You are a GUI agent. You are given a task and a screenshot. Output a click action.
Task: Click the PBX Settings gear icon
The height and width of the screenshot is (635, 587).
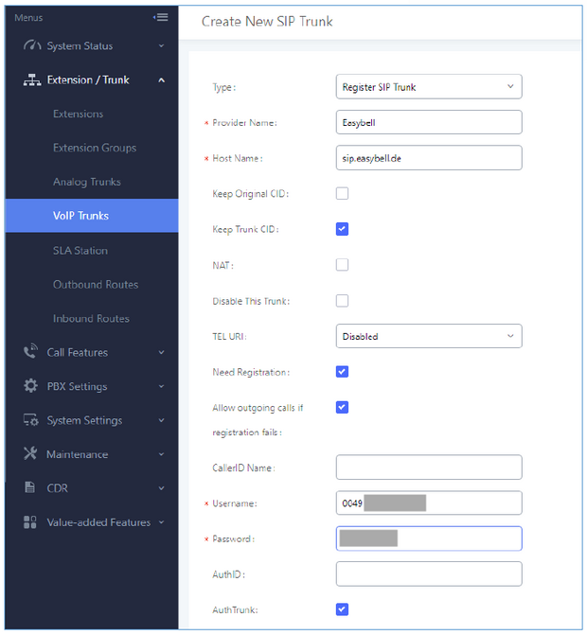(30, 386)
